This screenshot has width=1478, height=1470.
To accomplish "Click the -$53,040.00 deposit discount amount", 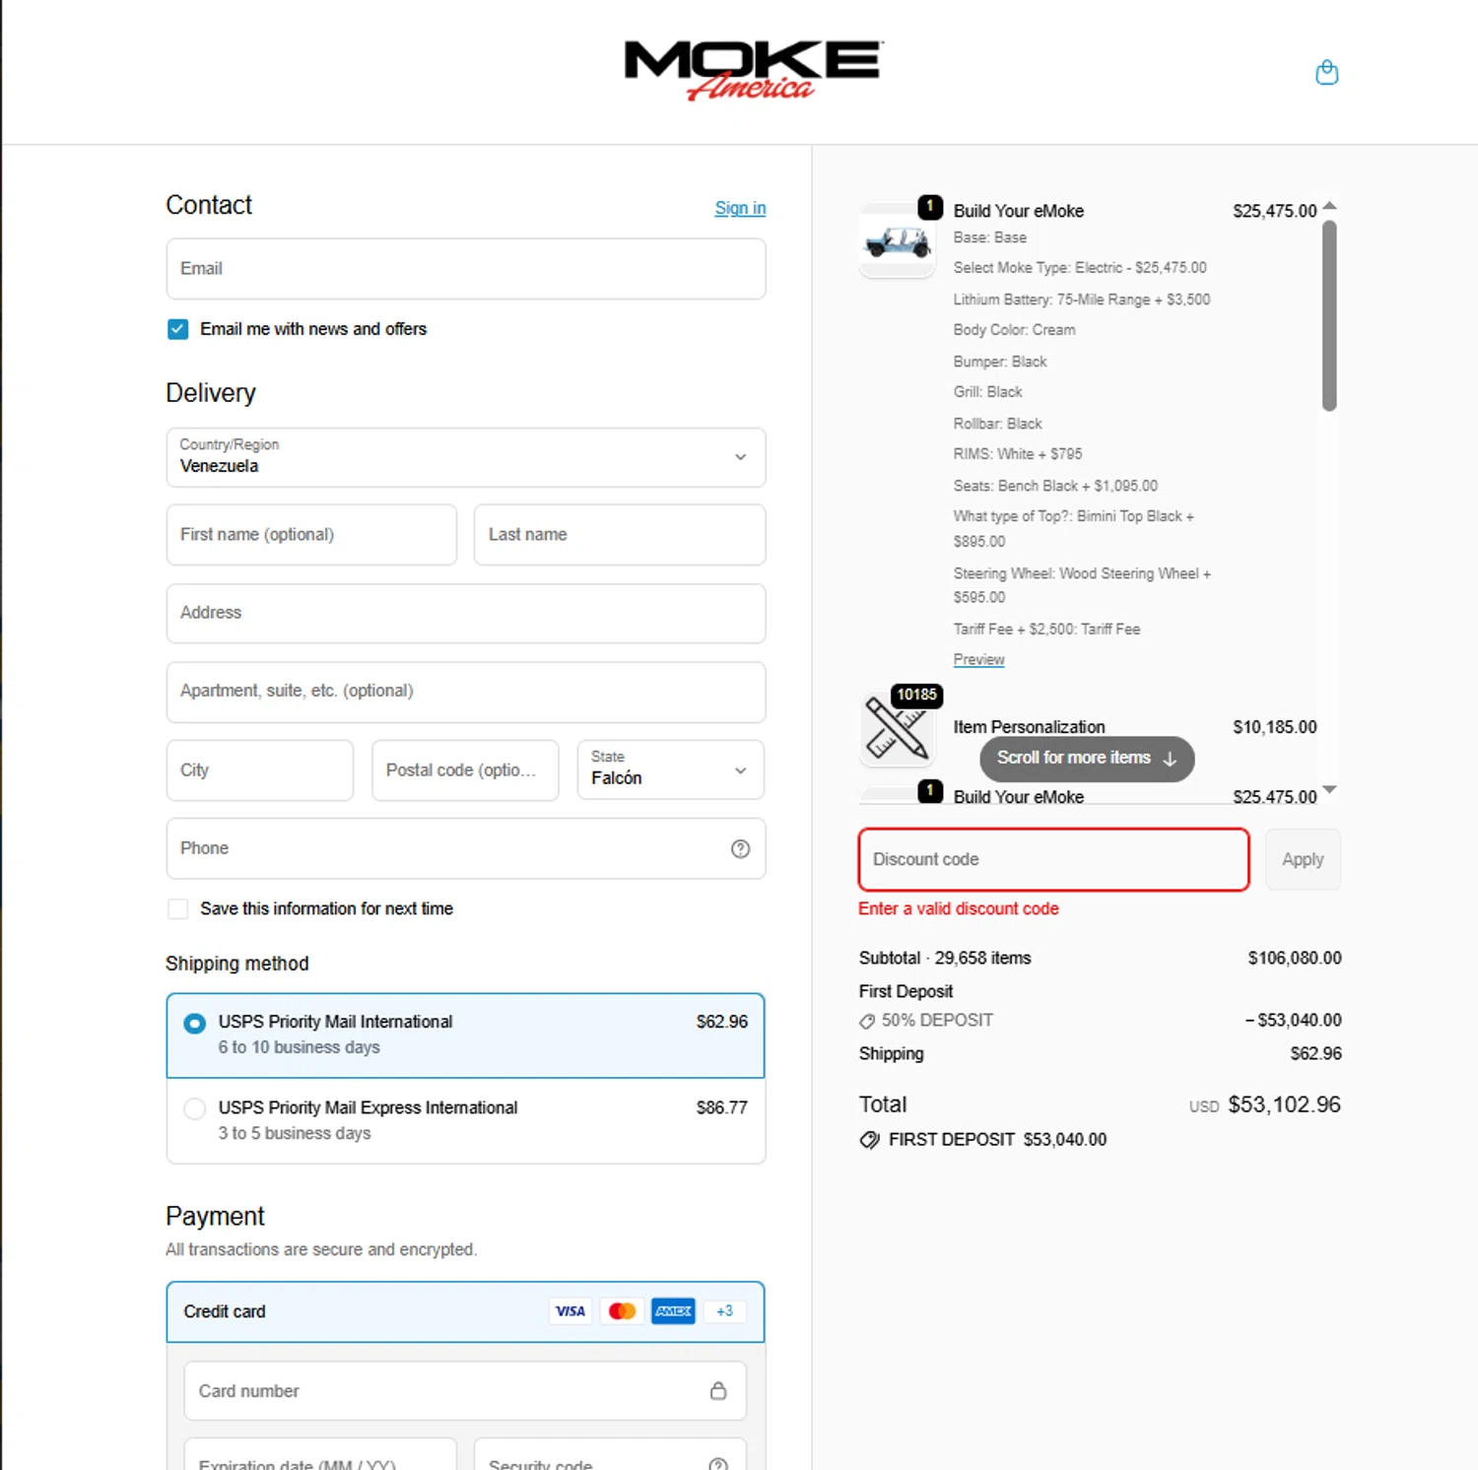I will pyautogui.click(x=1293, y=1021).
